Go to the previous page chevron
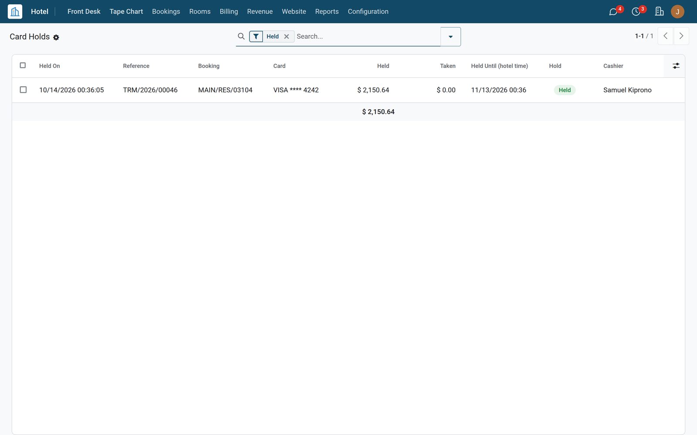Image resolution: width=697 pixels, height=435 pixels. tap(665, 36)
